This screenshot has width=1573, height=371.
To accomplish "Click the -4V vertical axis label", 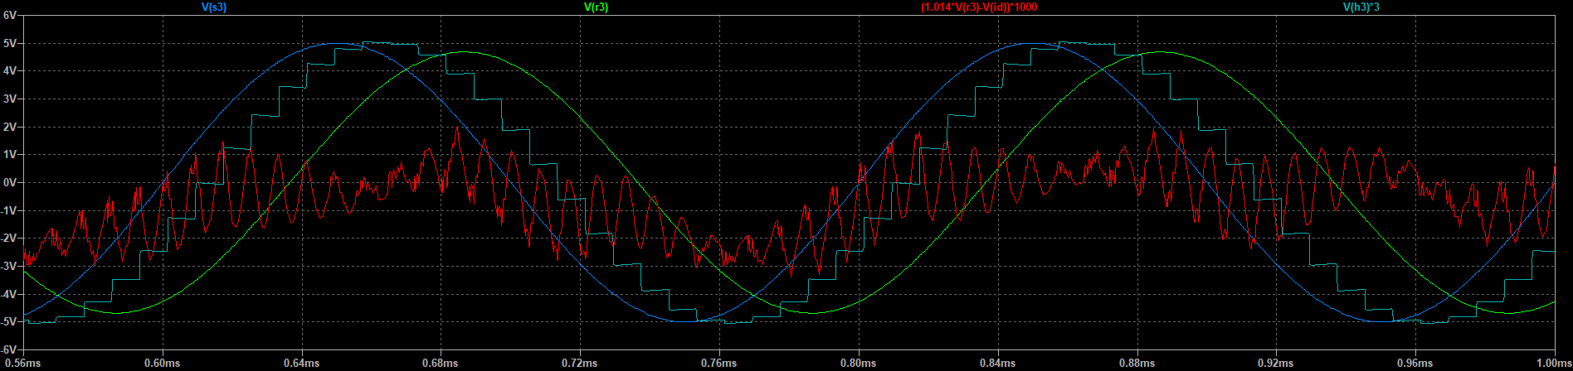I will click(x=9, y=294).
